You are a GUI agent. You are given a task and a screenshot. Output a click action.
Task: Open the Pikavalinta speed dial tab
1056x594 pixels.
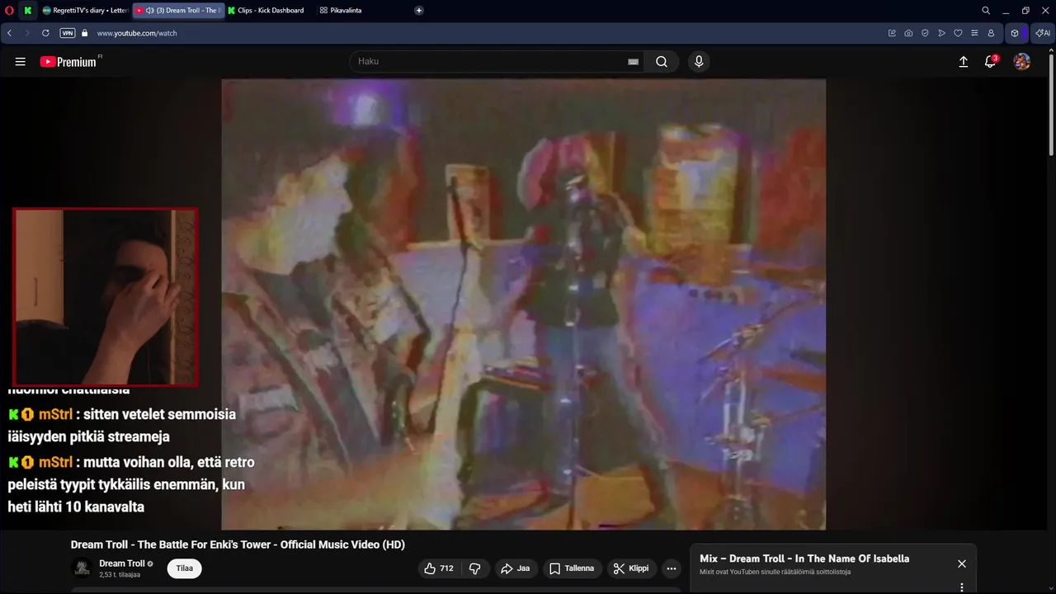341,11
